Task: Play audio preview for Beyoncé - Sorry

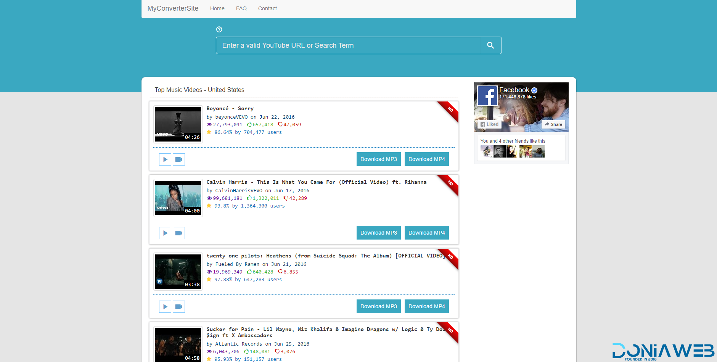Action: (x=165, y=159)
